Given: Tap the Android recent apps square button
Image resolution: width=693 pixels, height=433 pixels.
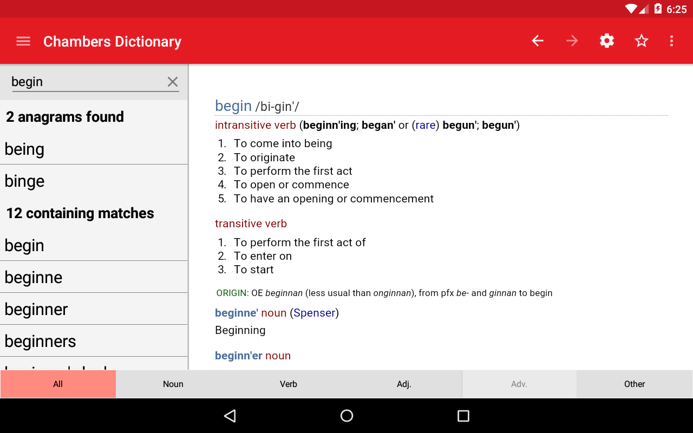Looking at the screenshot, I should tap(463, 416).
